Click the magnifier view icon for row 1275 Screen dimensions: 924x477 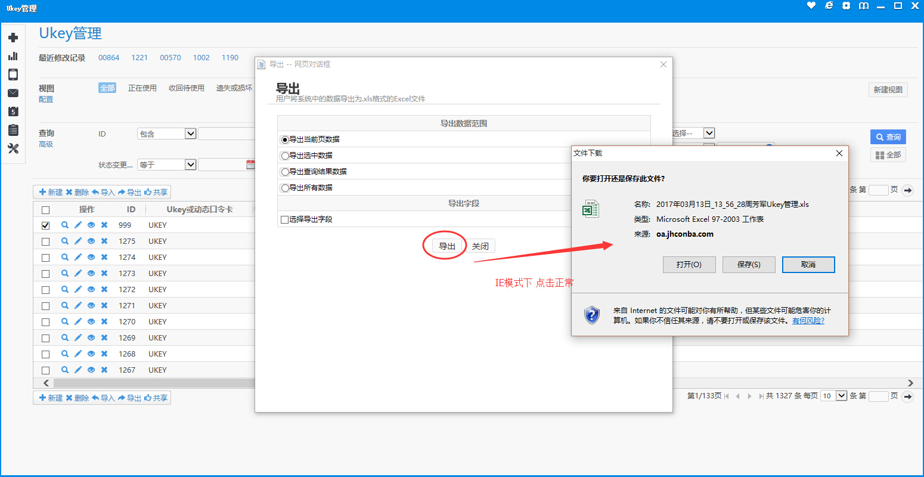[x=65, y=241]
